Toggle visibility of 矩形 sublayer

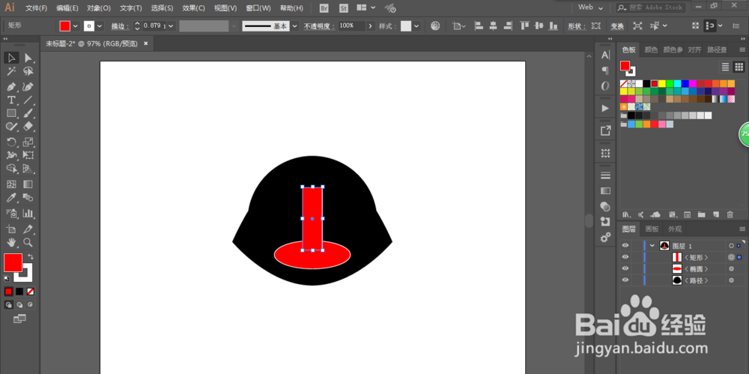tap(625, 257)
